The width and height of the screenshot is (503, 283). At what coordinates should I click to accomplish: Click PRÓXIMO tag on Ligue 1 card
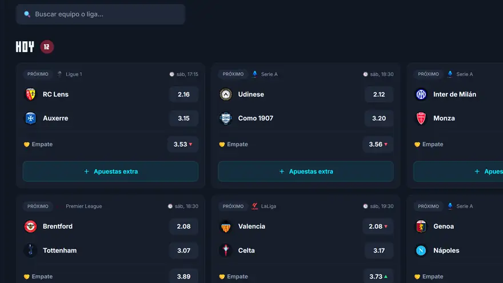coord(38,74)
